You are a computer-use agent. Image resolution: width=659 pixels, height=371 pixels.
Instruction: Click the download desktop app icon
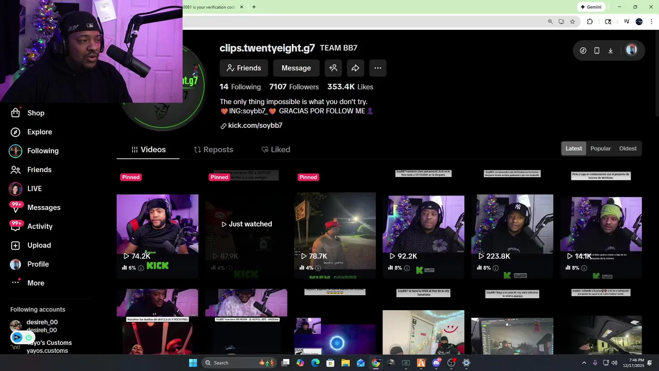[x=611, y=50]
